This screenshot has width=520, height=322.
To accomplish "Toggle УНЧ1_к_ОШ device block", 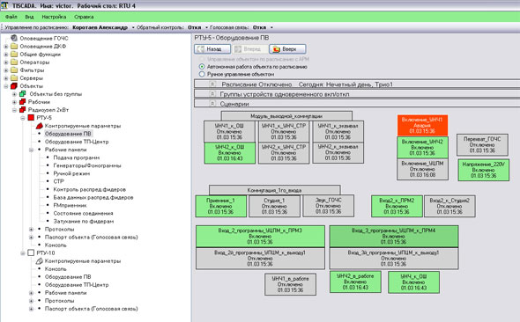I will click(229, 131).
